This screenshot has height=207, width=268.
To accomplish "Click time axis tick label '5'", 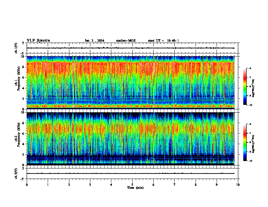I will click(132, 185).
